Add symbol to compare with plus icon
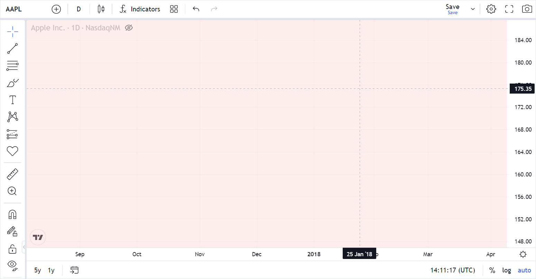This screenshot has width=536, height=279. tap(56, 9)
